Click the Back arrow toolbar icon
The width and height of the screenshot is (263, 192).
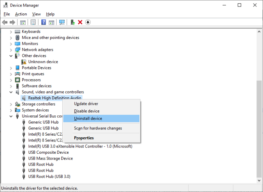(x=5, y=22)
